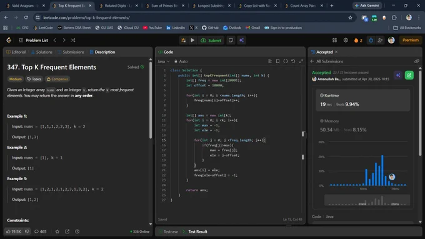Click the browser address bar URL
Screen dimensions: 425x239
point(86,18)
